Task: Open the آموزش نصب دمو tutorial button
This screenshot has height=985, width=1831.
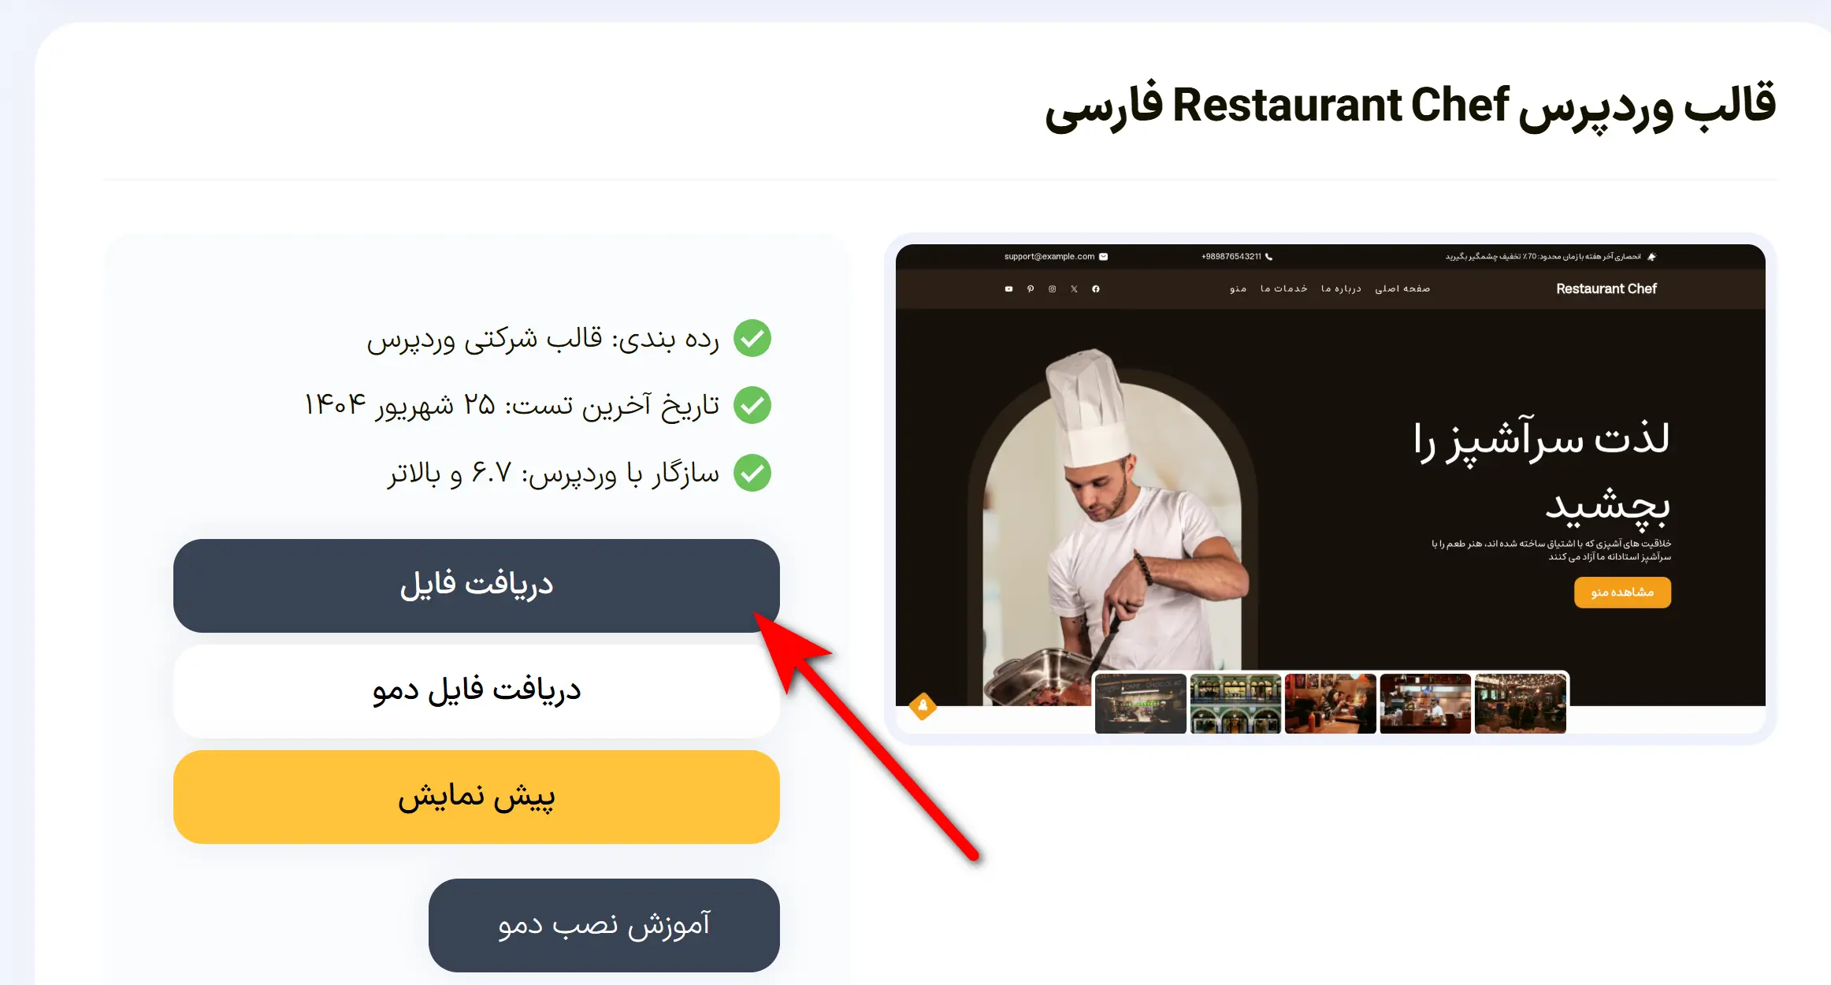Action: click(x=604, y=925)
